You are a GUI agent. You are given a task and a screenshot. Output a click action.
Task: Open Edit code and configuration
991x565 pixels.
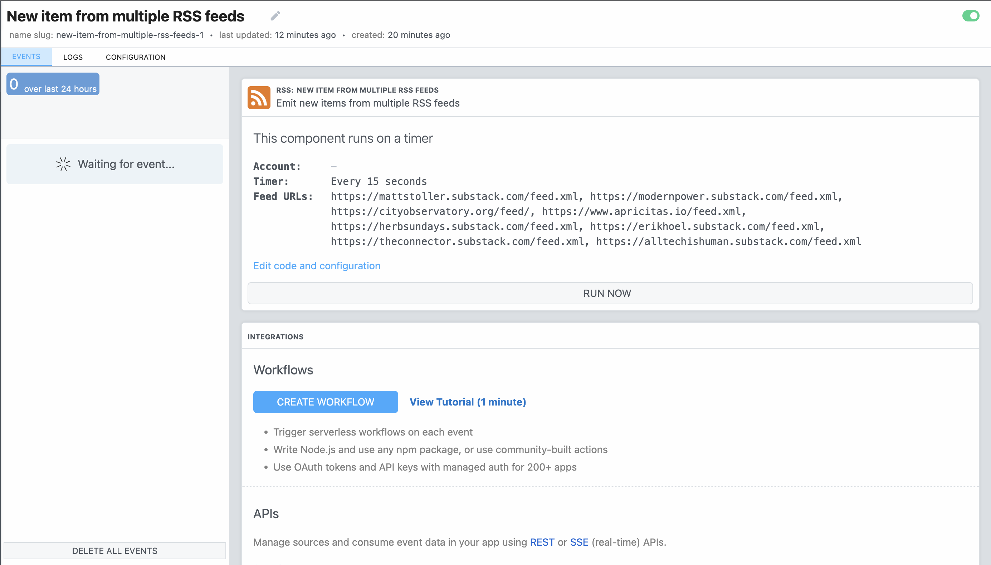316,266
